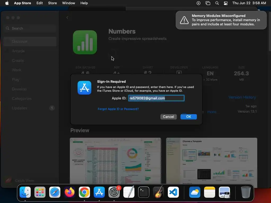The image size is (271, 203).
Task: Select Updates in the sidebar
Action: tap(30, 108)
